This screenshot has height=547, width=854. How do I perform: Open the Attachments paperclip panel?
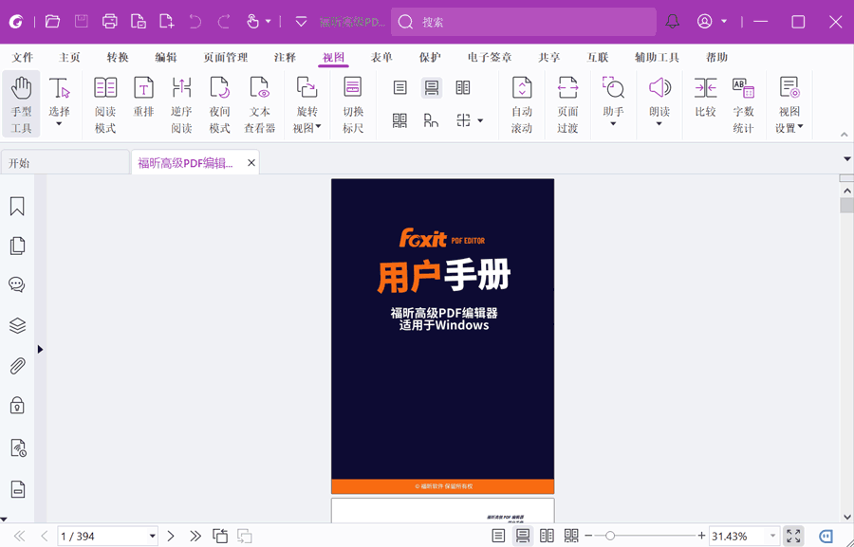(17, 366)
